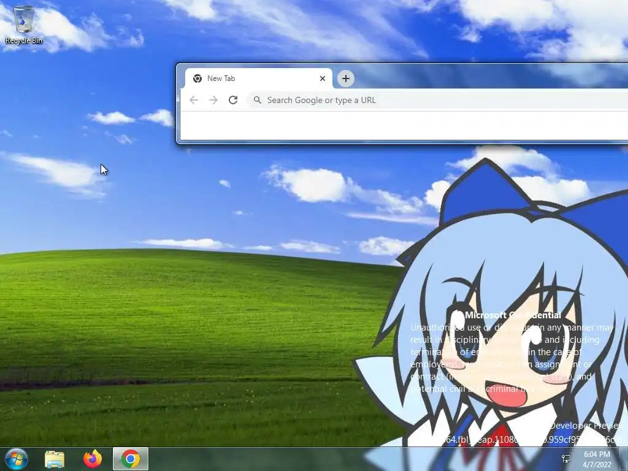Viewport: 628px width, 471px height.
Task: Click the Chrome favicon on the New Tab tab
Action: click(x=197, y=78)
